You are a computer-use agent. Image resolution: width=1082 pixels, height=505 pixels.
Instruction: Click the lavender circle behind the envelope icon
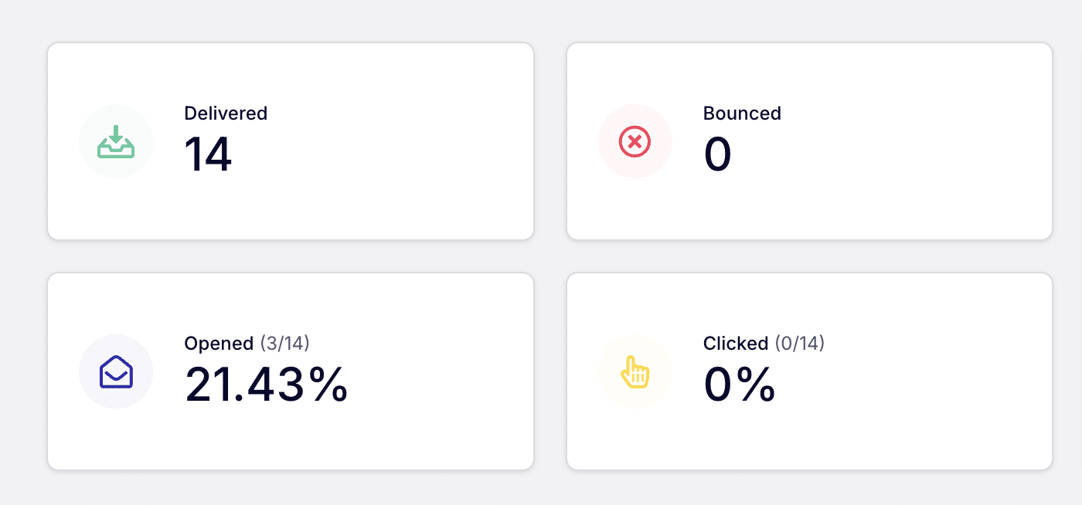(115, 371)
